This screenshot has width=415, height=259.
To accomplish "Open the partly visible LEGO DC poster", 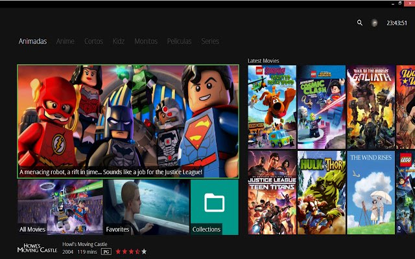I will (406, 193).
